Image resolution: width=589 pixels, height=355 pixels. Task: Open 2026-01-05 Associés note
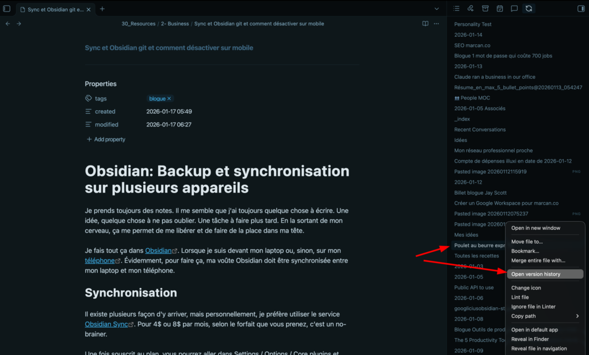tap(480, 109)
